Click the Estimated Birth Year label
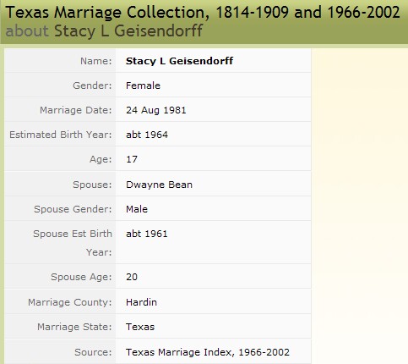The image size is (408, 364). coord(61,135)
